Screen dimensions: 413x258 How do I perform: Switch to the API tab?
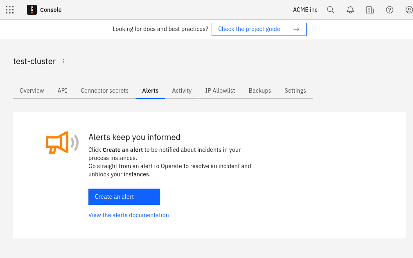tap(62, 91)
